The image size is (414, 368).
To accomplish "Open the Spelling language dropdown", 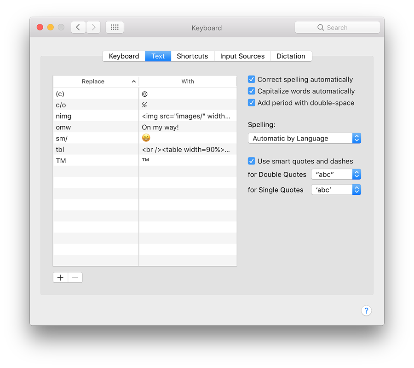I will [x=305, y=138].
